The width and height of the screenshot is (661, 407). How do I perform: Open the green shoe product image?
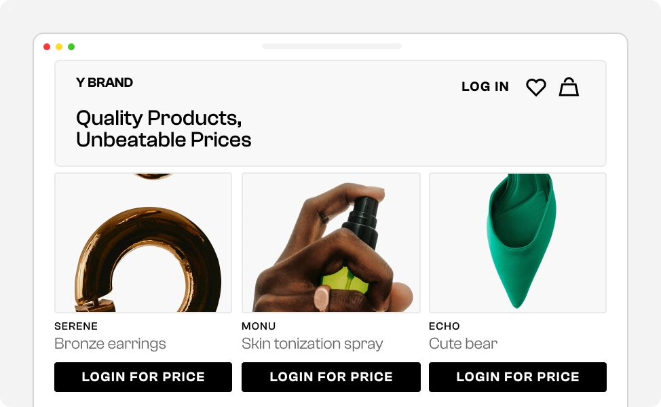point(518,243)
